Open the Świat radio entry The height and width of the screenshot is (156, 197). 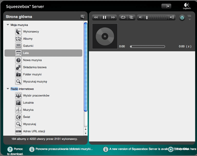pyautogui.click(x=27, y=117)
